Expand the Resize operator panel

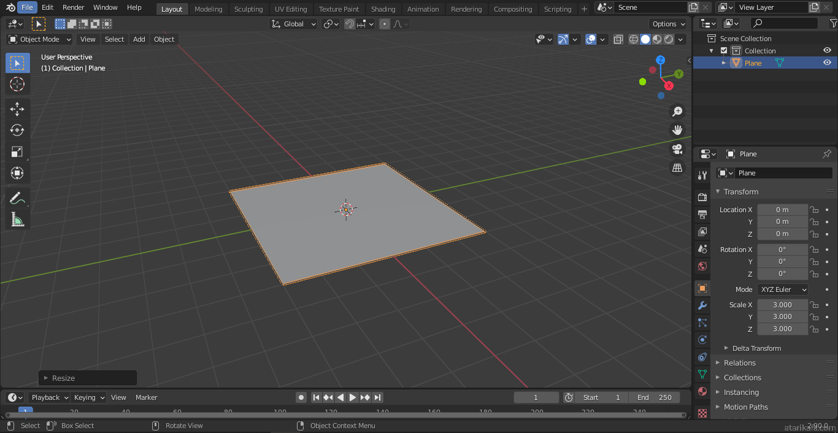coord(88,378)
